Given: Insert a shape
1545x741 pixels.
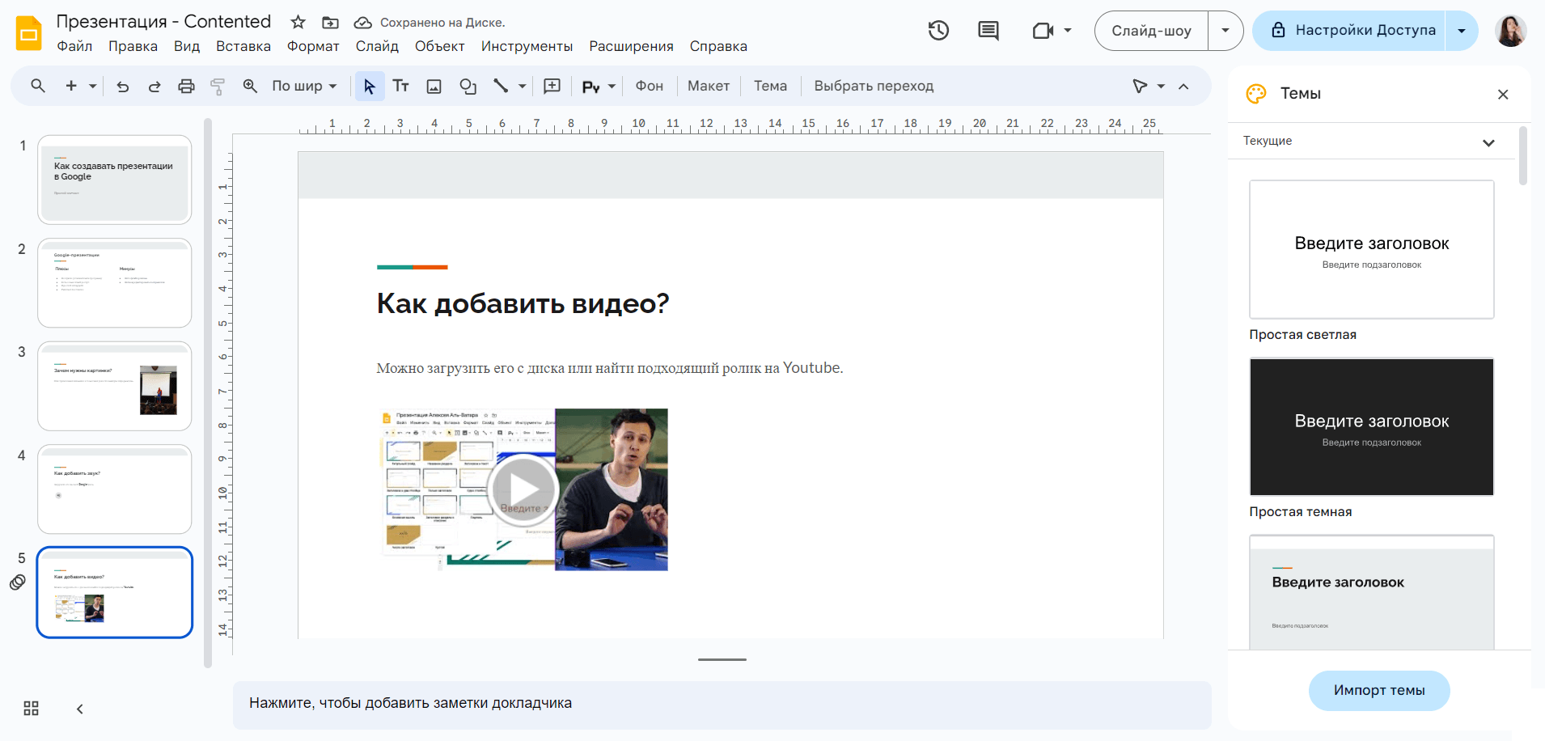Looking at the screenshot, I should click(468, 86).
